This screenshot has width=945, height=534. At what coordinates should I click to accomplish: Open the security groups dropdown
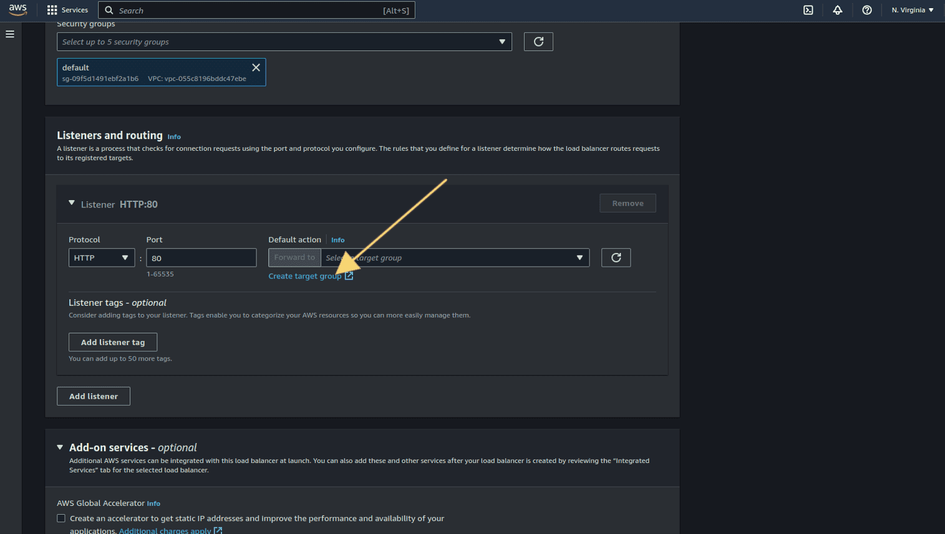tap(284, 42)
